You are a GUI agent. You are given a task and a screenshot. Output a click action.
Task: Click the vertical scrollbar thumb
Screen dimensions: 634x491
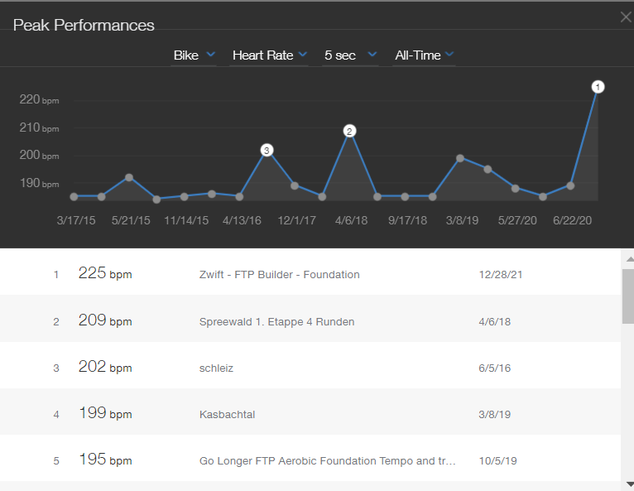628,295
